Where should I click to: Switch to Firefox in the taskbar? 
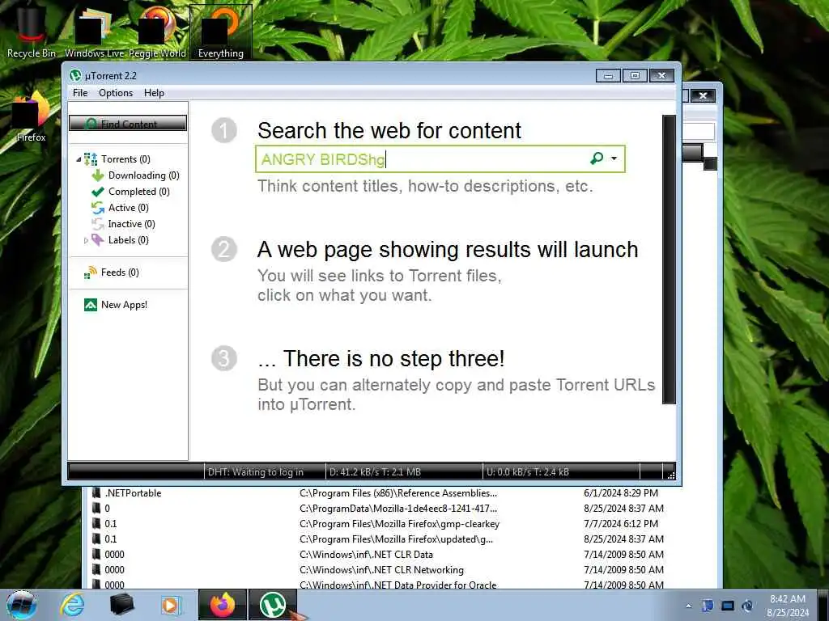[222, 605]
